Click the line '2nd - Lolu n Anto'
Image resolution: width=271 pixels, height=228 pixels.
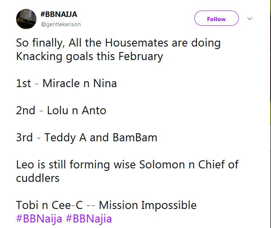[x=61, y=110]
